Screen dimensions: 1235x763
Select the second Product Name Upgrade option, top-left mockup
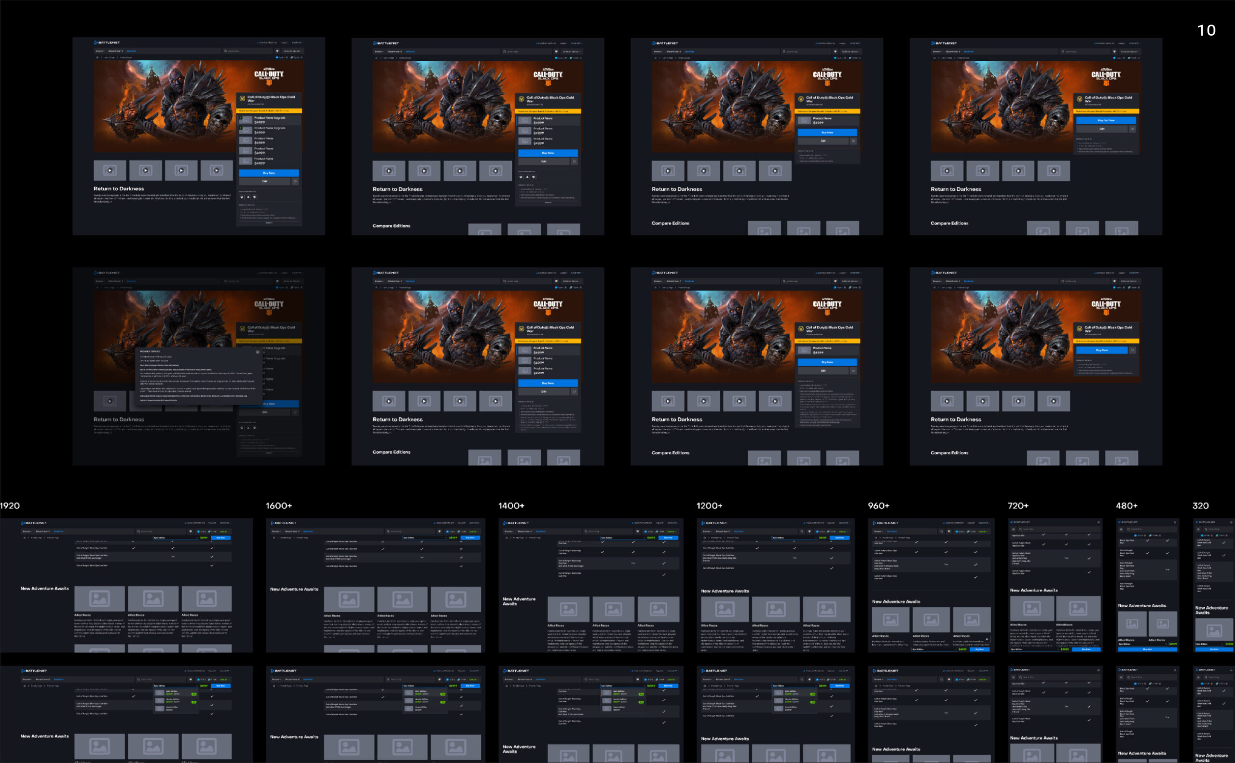point(270,130)
